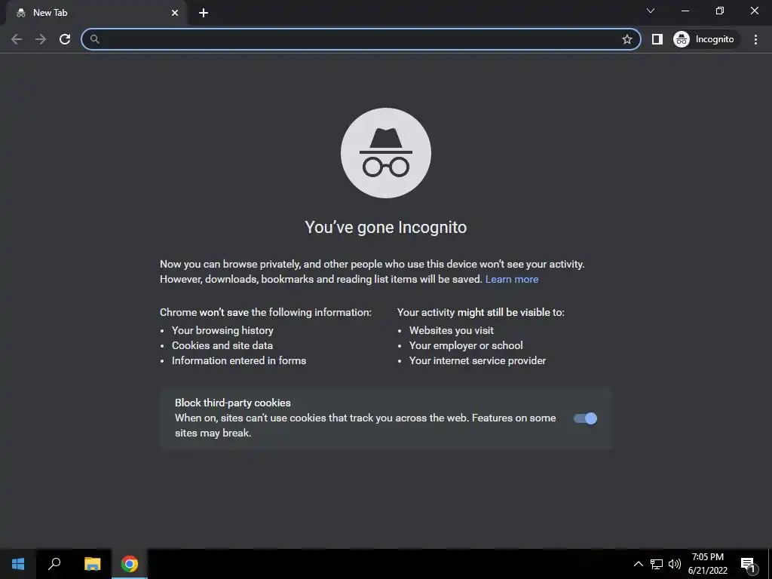Click the large Incognito hat-and-glasses logo

[x=386, y=153]
